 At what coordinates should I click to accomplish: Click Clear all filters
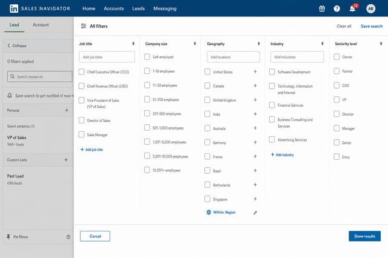(344, 26)
